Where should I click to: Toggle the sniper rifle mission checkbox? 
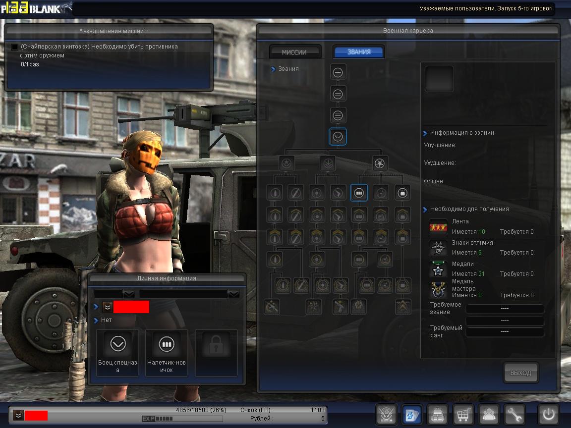pos(14,47)
